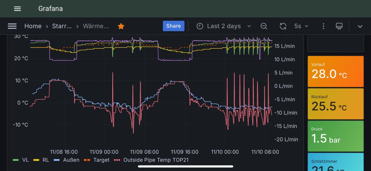This screenshot has height=171, width=371.
Task: Open the three-dot more options menu
Action: pyautogui.click(x=323, y=26)
